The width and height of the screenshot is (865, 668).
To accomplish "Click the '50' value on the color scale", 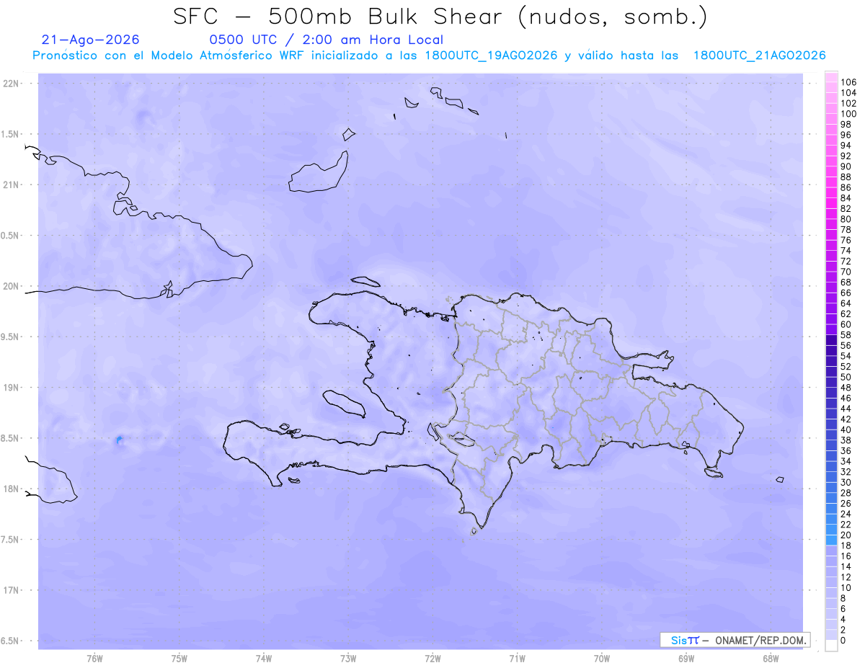I will pyautogui.click(x=846, y=378).
